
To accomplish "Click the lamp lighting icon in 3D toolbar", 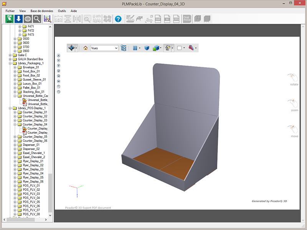I will pos(168,48).
